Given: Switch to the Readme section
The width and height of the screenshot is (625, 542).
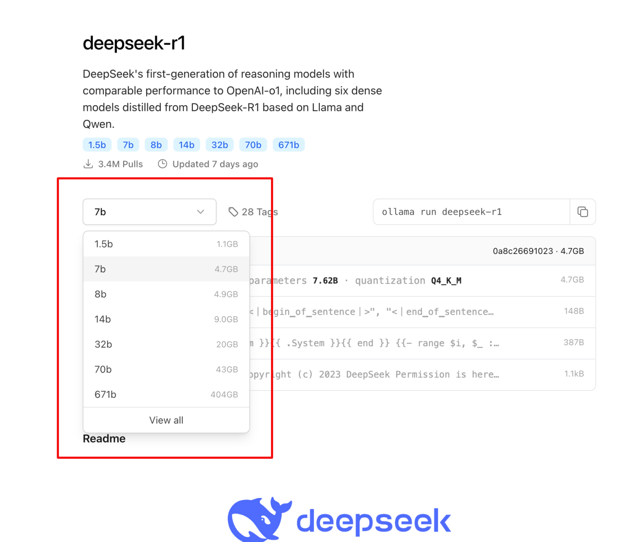Looking at the screenshot, I should [104, 438].
